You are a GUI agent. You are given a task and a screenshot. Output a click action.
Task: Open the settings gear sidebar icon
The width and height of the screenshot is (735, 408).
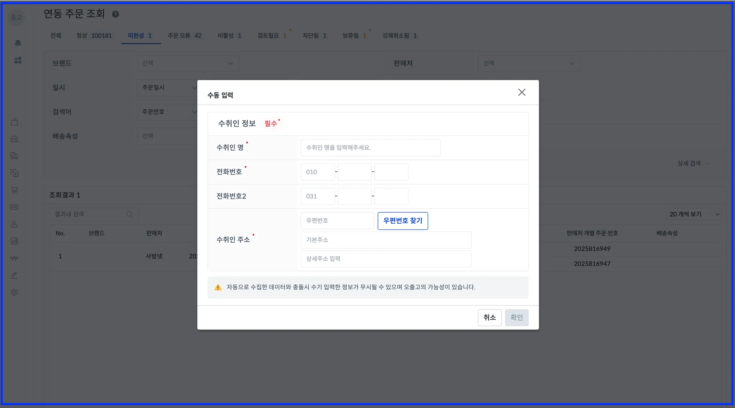[14, 292]
